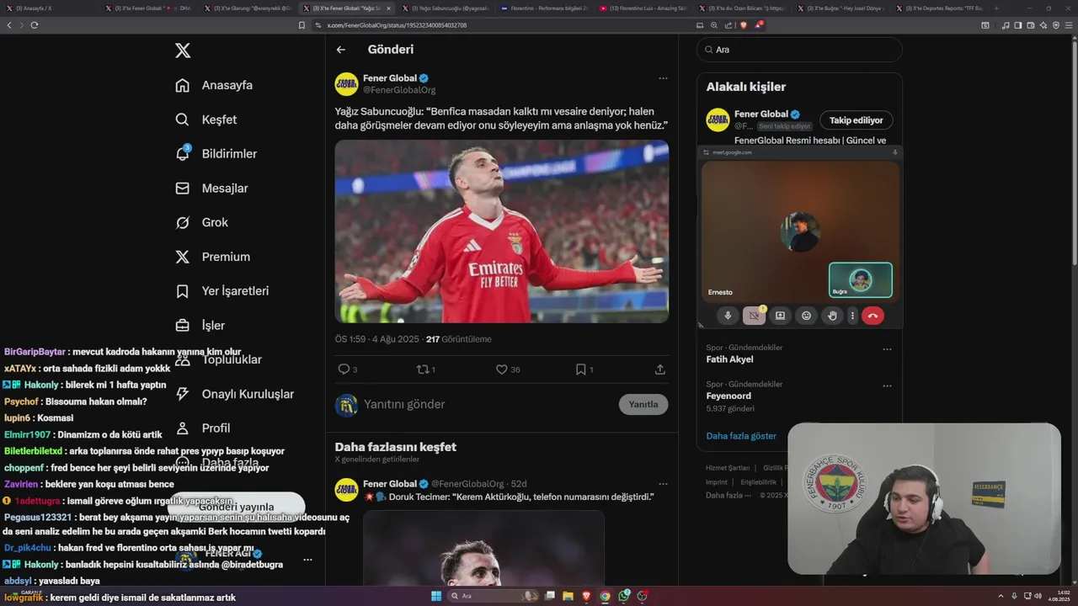Image resolution: width=1078 pixels, height=606 pixels.
Task: End the Google Meet call
Action: click(873, 316)
